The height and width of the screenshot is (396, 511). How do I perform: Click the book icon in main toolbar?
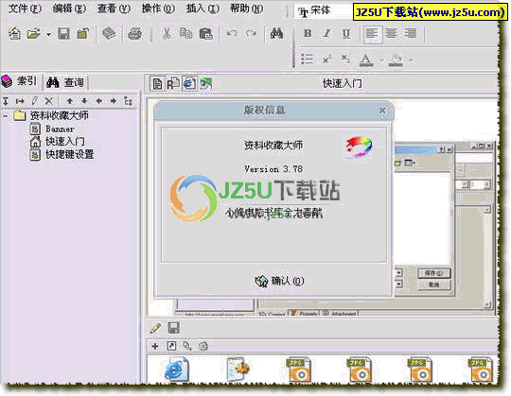(x=109, y=33)
